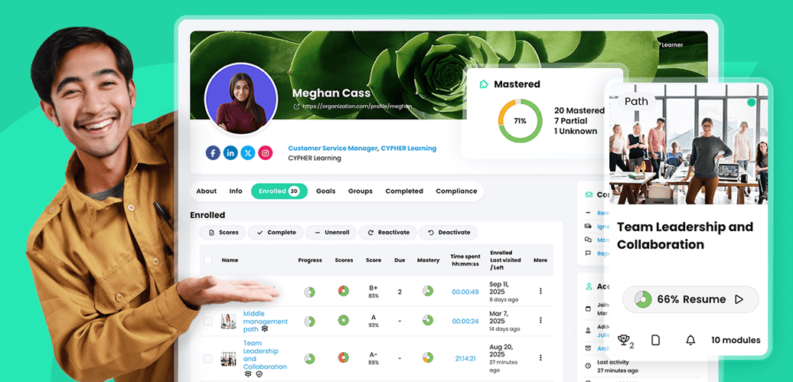This screenshot has width=793, height=382.
Task: Switch to the About tab
Action: coord(207,191)
